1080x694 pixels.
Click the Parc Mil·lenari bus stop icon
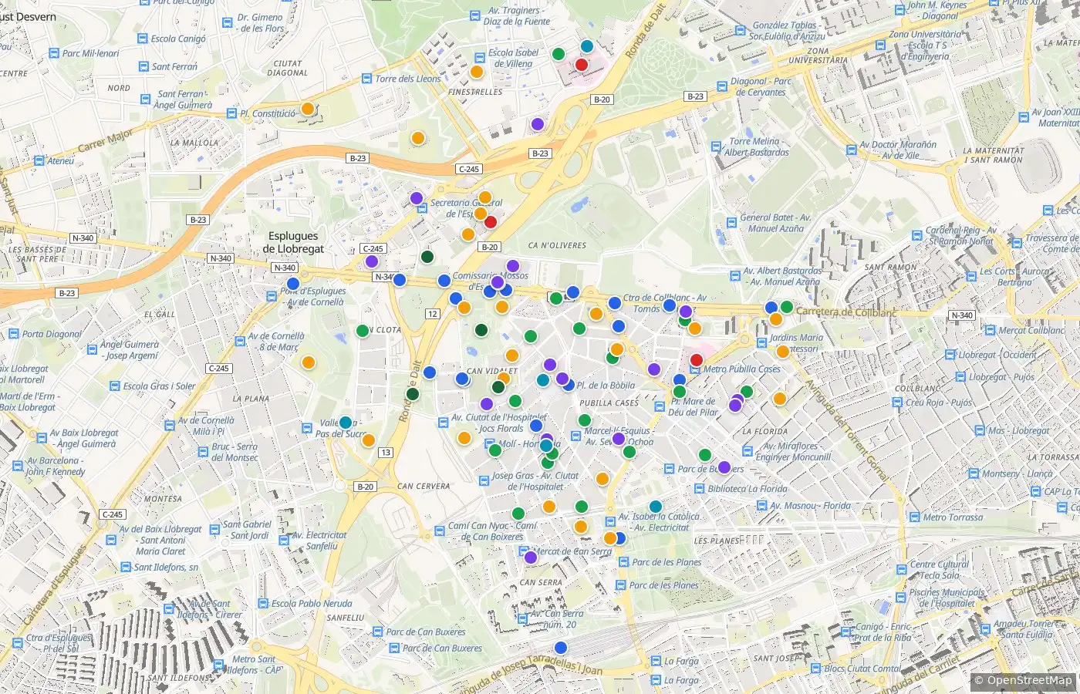coord(53,53)
